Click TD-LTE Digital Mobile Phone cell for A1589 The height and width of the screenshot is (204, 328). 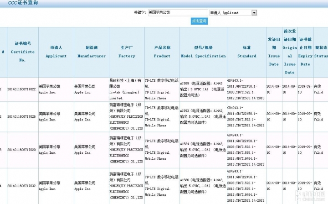tap(162, 89)
